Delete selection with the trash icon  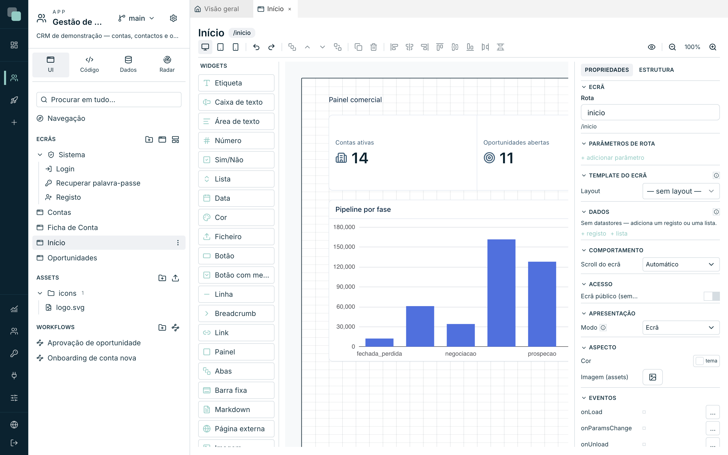(373, 47)
